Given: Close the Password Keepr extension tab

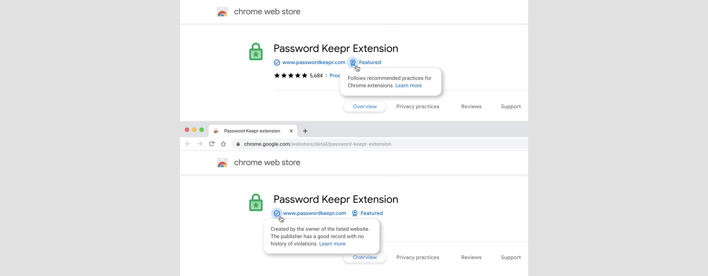Looking at the screenshot, I should pos(291,131).
